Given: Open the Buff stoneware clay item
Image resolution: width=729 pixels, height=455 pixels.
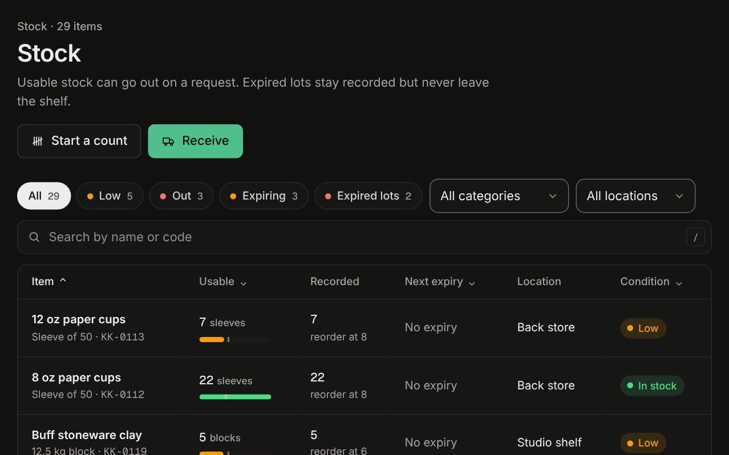Looking at the screenshot, I should tap(87, 435).
